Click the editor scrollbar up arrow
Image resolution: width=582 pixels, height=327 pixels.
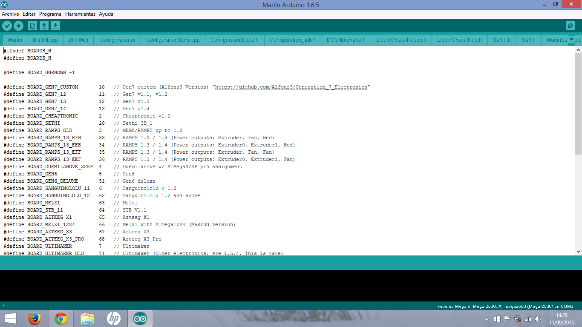click(578, 50)
